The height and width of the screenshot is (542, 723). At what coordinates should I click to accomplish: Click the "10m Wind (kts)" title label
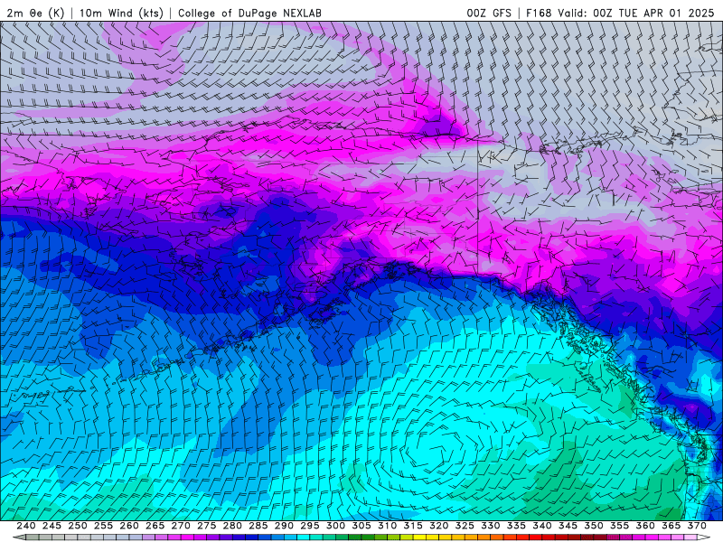121,13
